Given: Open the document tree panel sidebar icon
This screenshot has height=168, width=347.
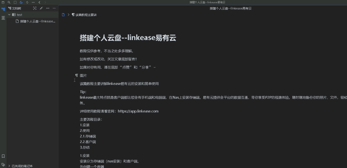Looking at the screenshot, I should pos(3,9).
